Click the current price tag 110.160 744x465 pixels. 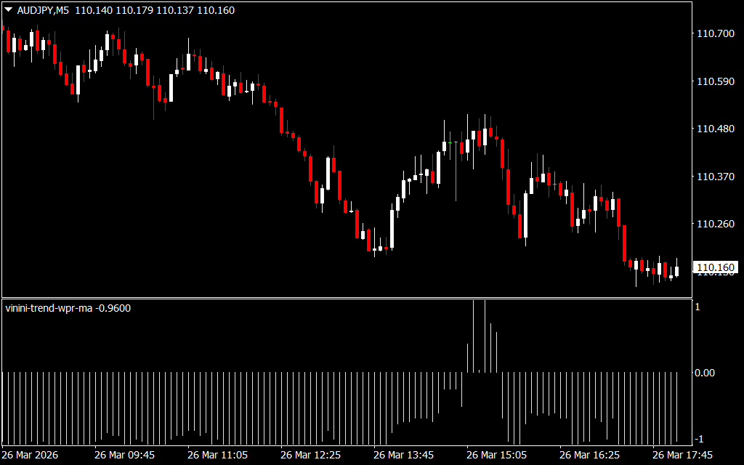pyautogui.click(x=715, y=268)
